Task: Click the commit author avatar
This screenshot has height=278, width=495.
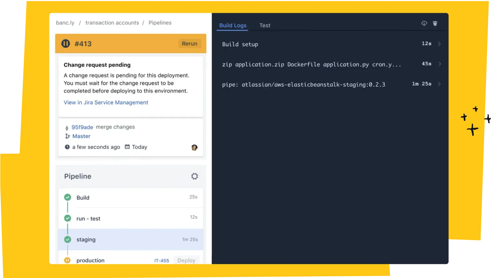Action: click(194, 148)
